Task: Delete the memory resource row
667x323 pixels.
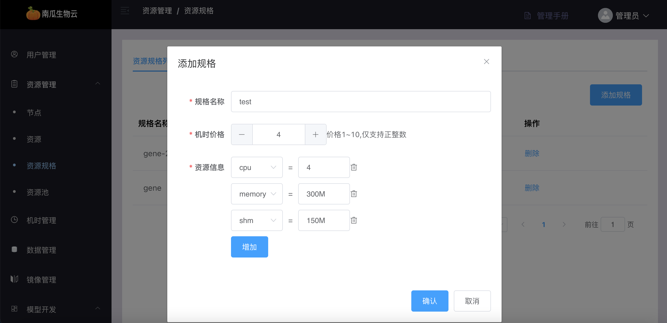Action: tap(354, 194)
